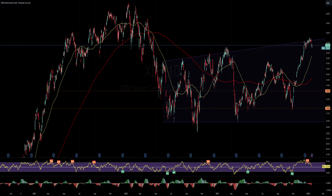Click the SPDR Select Sector Fund chart title
The height and width of the screenshot is (196, 332).
[x=15, y=3]
